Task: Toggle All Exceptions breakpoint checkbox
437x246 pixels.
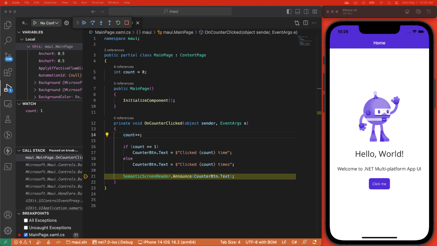Action: [26, 220]
